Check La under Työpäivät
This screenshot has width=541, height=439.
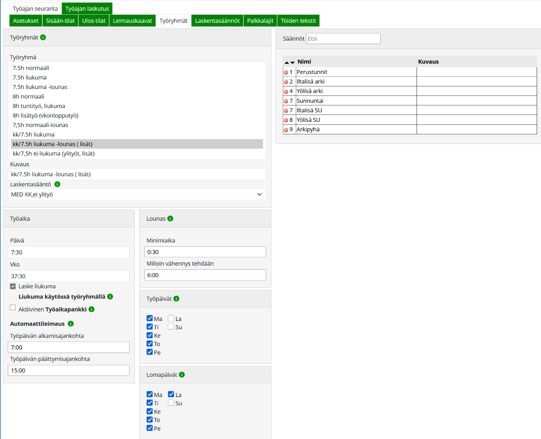pyautogui.click(x=171, y=318)
